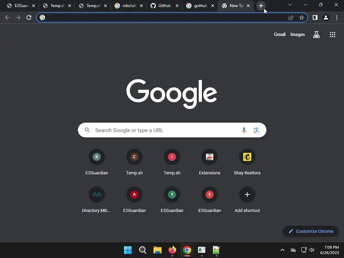
Task: Open the Shay Realtors shortcut
Action: [x=247, y=162]
